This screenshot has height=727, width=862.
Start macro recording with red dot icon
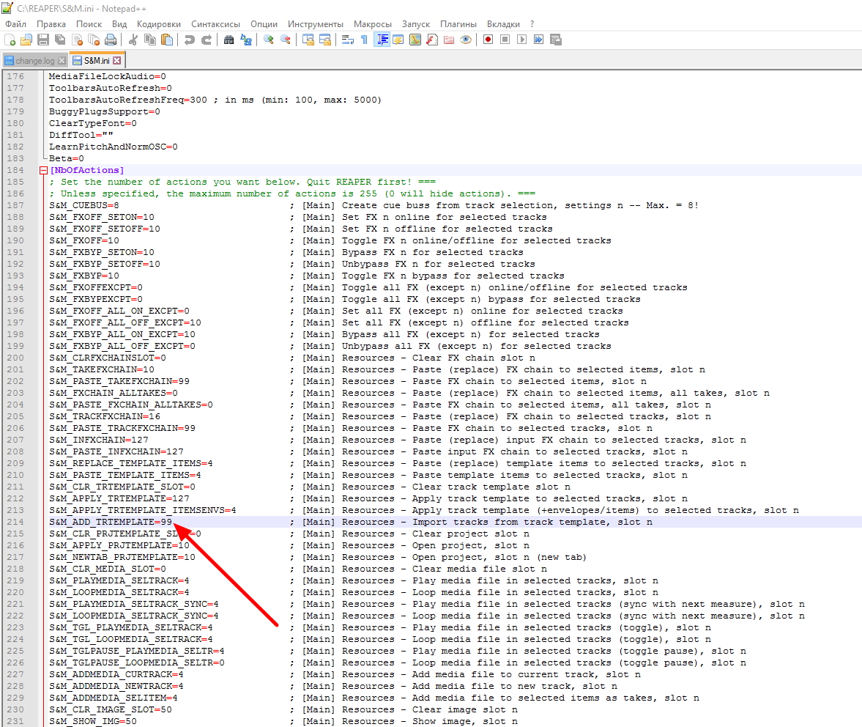pyautogui.click(x=488, y=40)
